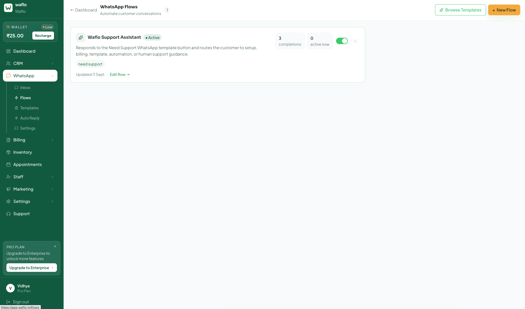Click Upgrade to Enterprise button
525x309 pixels.
[32, 268]
